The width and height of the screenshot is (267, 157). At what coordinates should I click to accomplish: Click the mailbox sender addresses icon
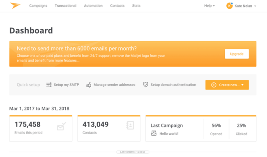[x=89, y=85]
